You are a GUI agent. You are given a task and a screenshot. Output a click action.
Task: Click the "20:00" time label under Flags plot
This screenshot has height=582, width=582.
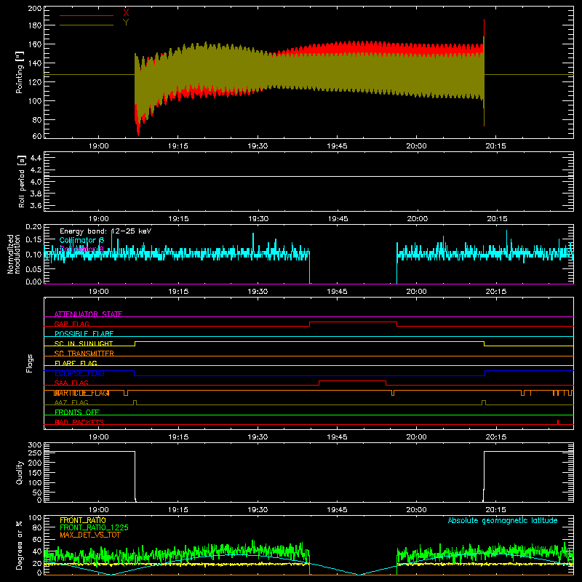pyautogui.click(x=416, y=437)
